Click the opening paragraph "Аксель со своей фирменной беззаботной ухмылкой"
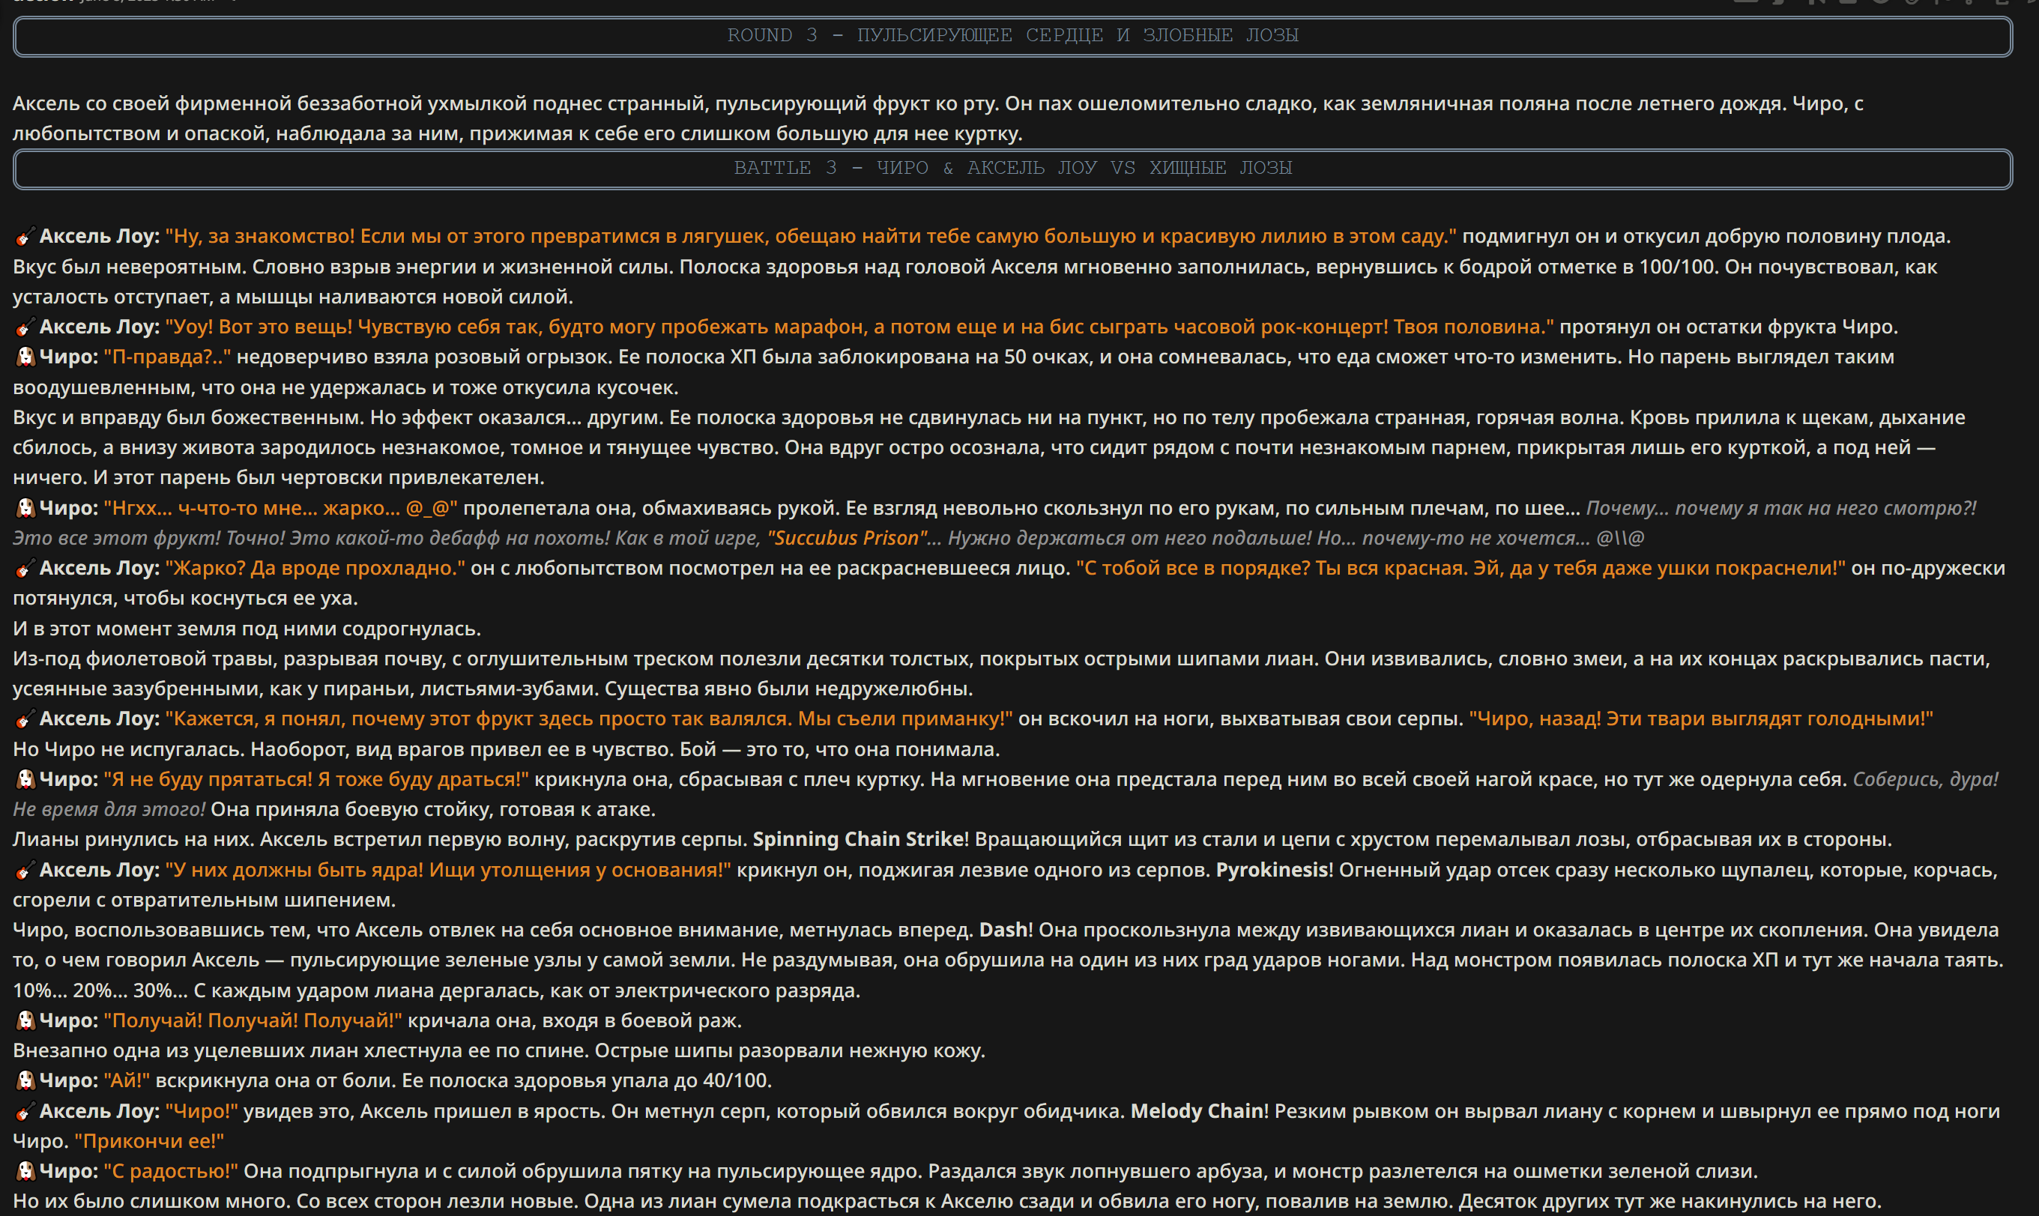 coord(937,119)
